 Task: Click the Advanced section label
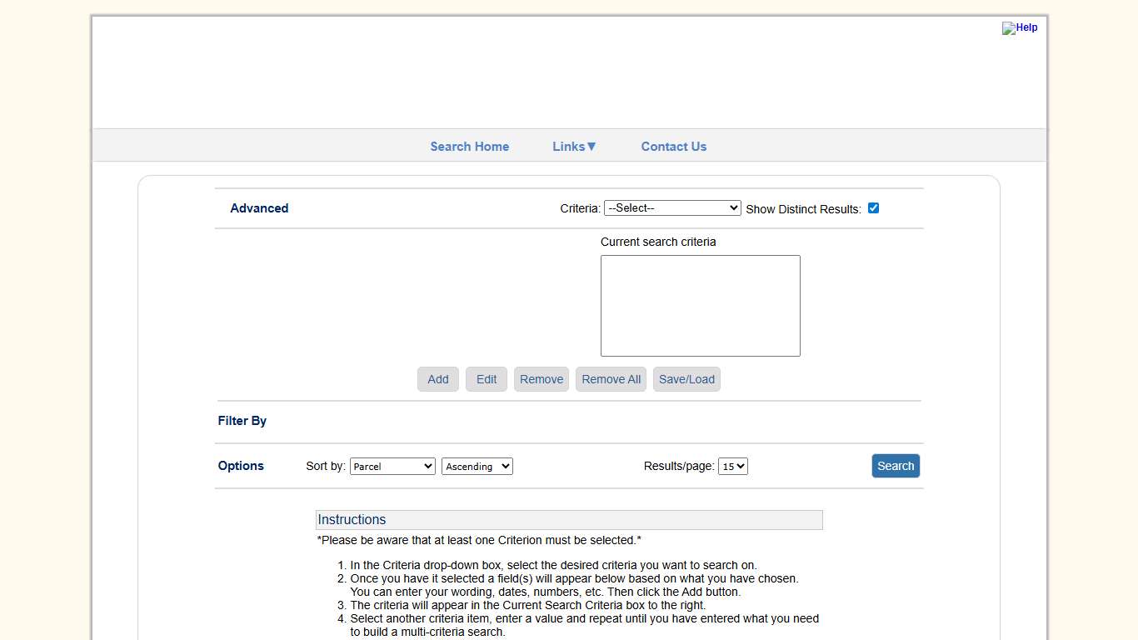click(259, 208)
